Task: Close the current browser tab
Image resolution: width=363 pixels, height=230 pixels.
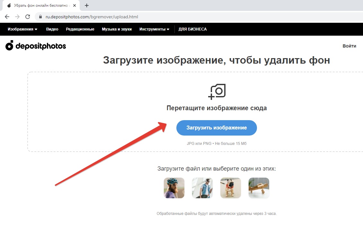Action: [75, 5]
